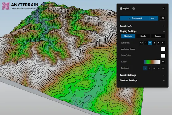Set Ambient to 0.5

tap(142, 43)
